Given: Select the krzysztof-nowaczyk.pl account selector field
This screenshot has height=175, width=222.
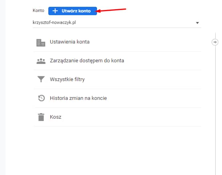Looking at the screenshot, I should [x=117, y=23].
